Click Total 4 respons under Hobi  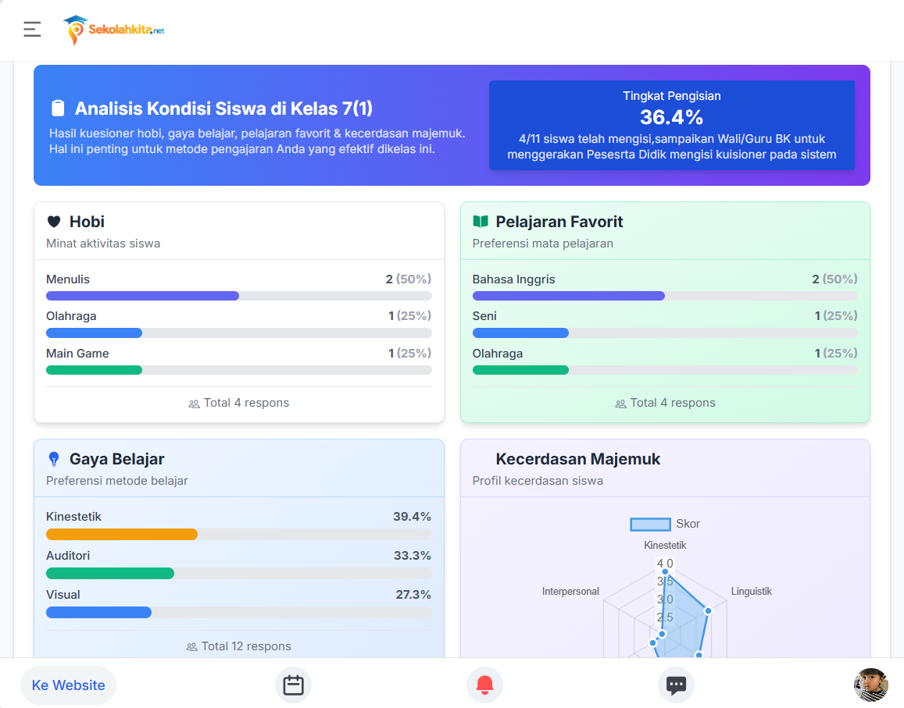tap(239, 403)
